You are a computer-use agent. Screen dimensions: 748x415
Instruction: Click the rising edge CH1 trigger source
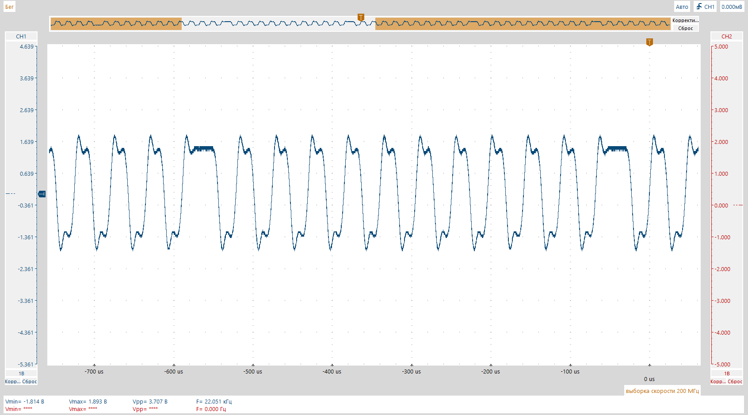coord(705,7)
